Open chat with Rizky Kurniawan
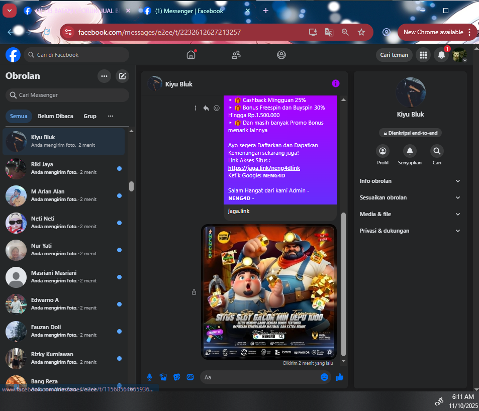This screenshot has width=479, height=411. tap(63, 358)
